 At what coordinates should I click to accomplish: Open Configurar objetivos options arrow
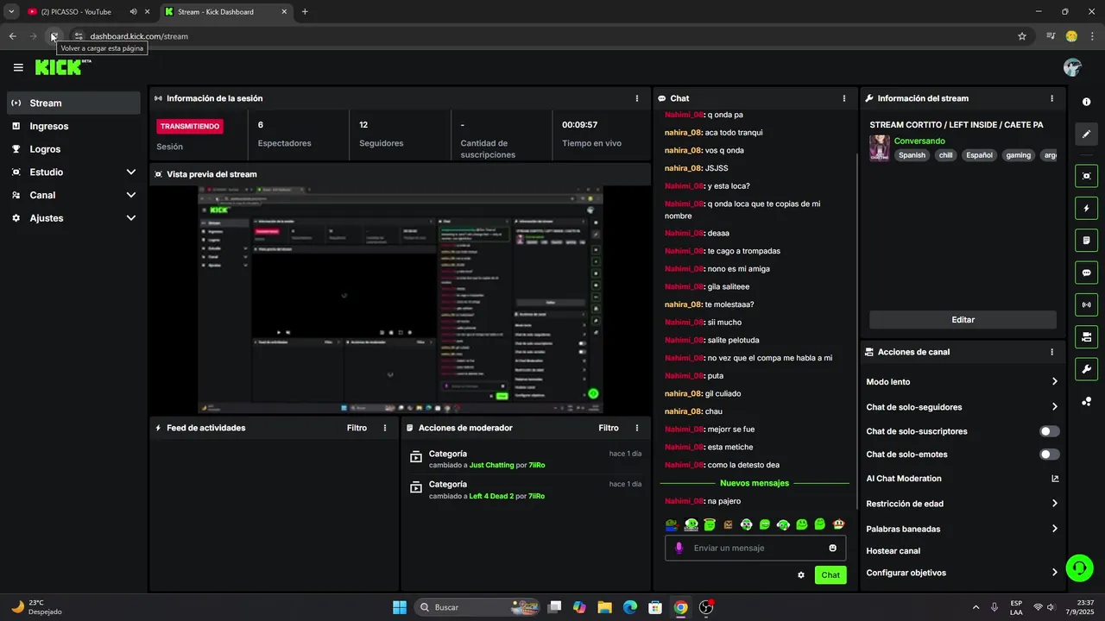[x=1054, y=573]
